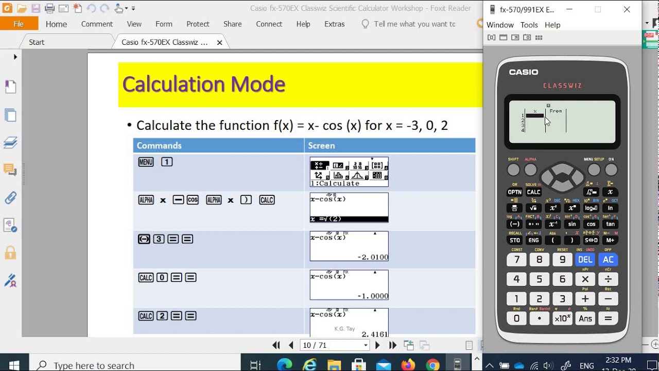Click the equals key on the calculator
Image resolution: width=659 pixels, height=371 pixels.
point(608,318)
